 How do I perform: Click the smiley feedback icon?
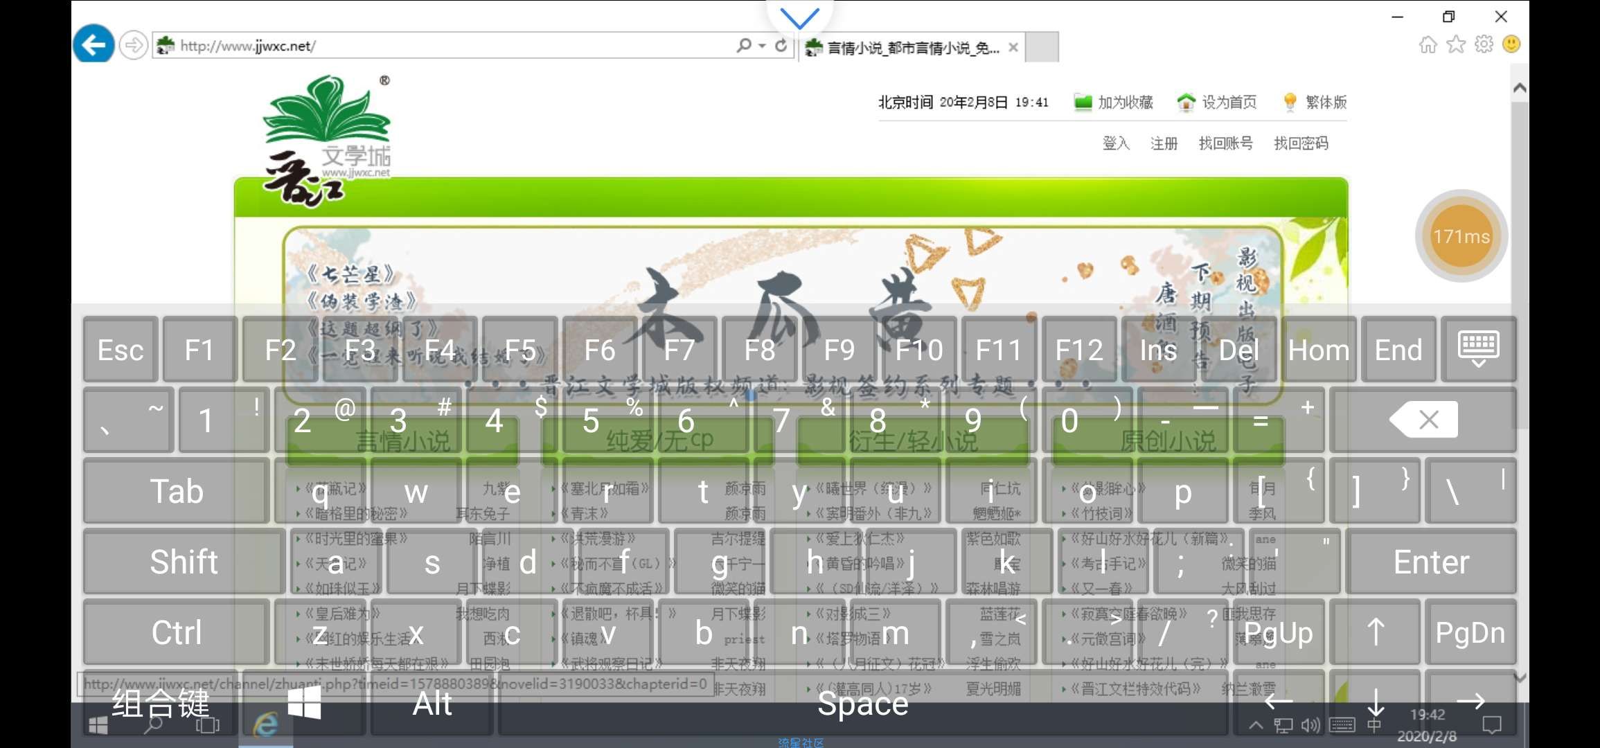click(1511, 45)
